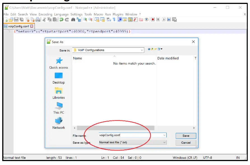Open the Plugins menu

(118, 14)
